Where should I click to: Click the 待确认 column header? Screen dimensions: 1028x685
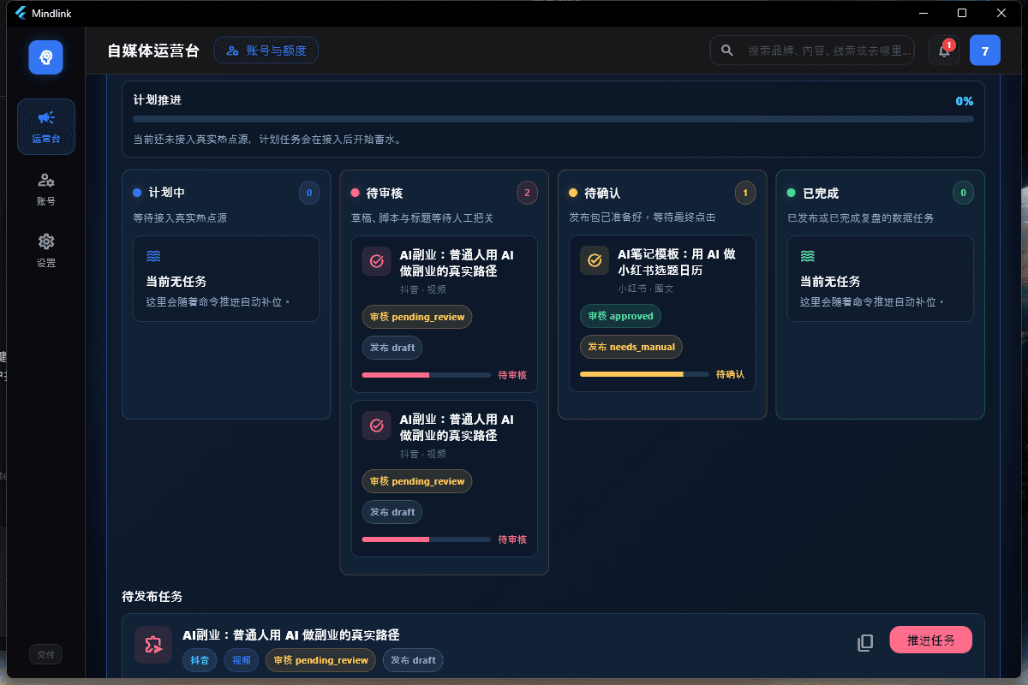pos(602,194)
